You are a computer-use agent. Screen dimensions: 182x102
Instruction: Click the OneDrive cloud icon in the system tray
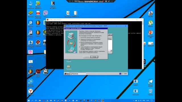136,101
